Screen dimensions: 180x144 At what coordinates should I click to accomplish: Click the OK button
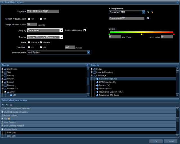click(x=156, y=141)
